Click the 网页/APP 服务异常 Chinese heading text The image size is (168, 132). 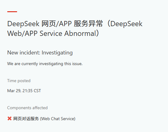click(x=72, y=24)
